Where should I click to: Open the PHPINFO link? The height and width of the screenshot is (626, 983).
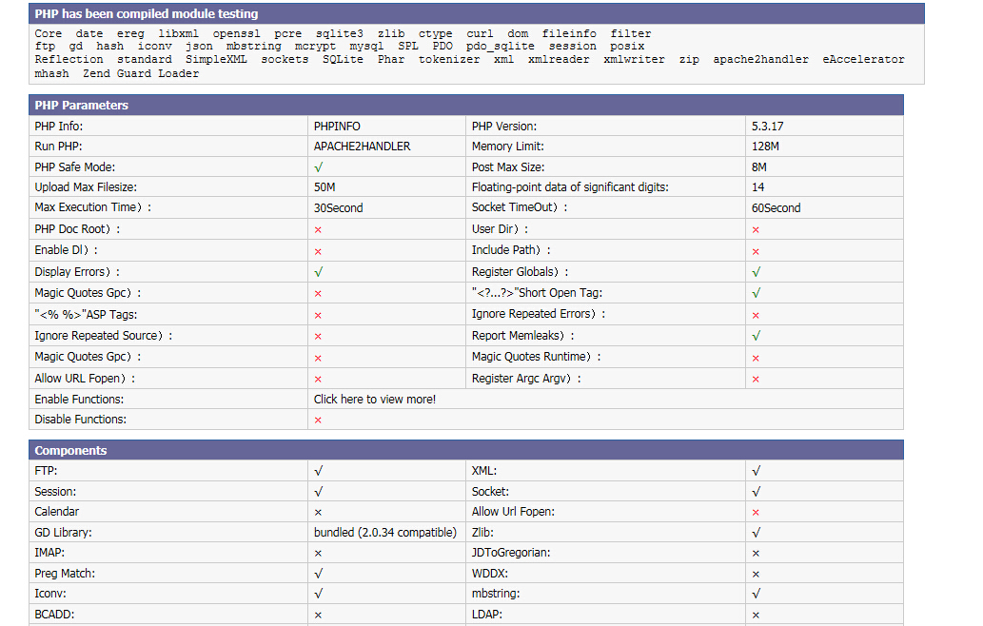(x=337, y=127)
